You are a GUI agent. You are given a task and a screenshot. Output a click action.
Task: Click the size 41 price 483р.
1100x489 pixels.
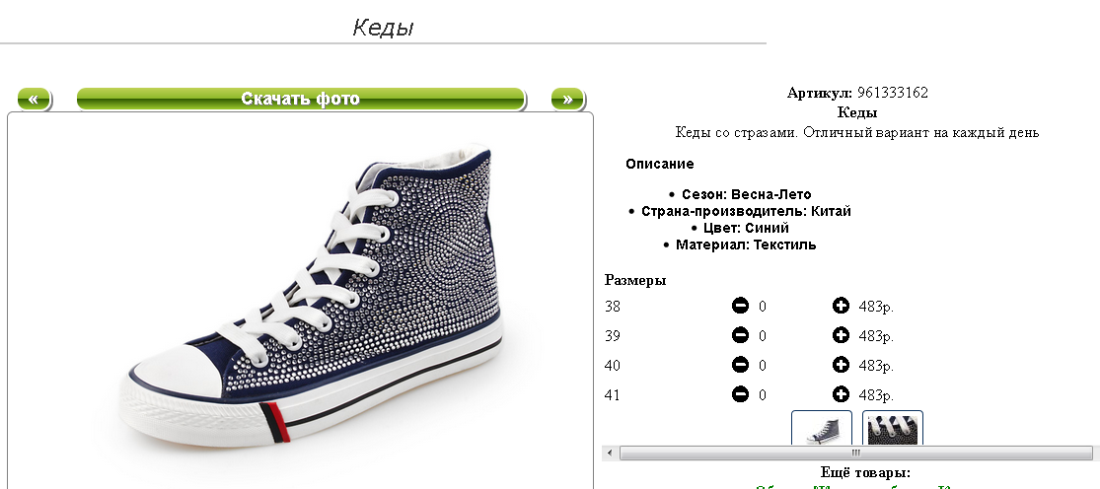pos(876,395)
